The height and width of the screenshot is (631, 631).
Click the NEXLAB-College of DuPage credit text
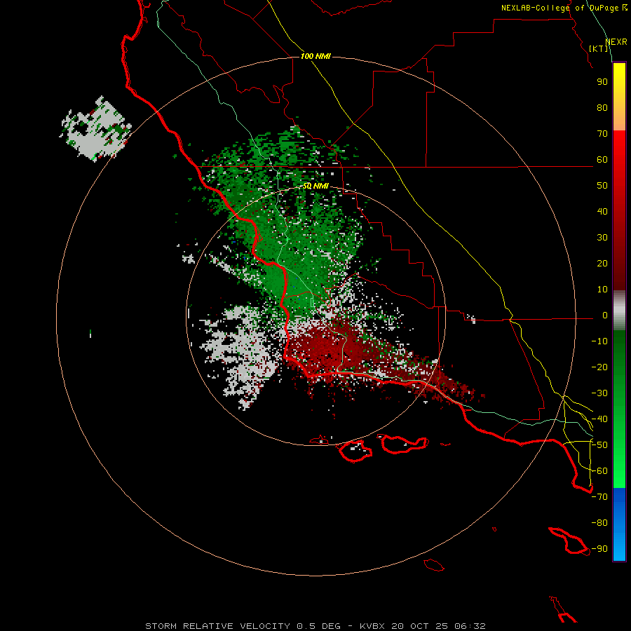pos(564,8)
